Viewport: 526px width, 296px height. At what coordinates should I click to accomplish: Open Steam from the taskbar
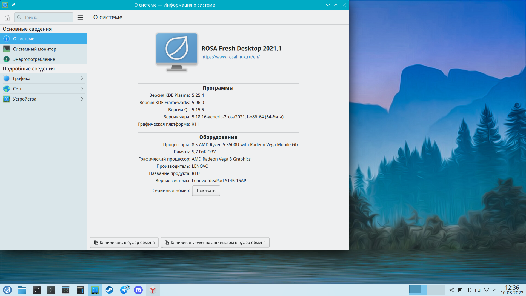pyautogui.click(x=109, y=290)
